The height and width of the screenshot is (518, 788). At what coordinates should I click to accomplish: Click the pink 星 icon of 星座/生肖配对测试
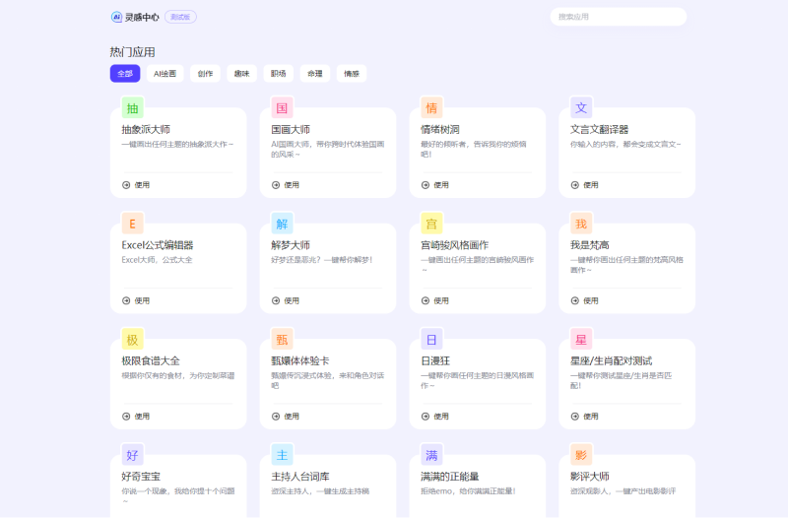coord(581,340)
